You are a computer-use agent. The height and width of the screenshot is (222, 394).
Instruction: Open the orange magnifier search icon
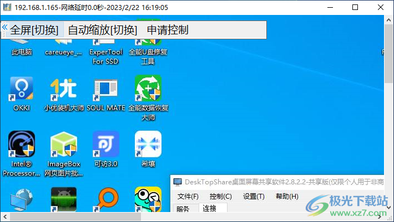106,200
